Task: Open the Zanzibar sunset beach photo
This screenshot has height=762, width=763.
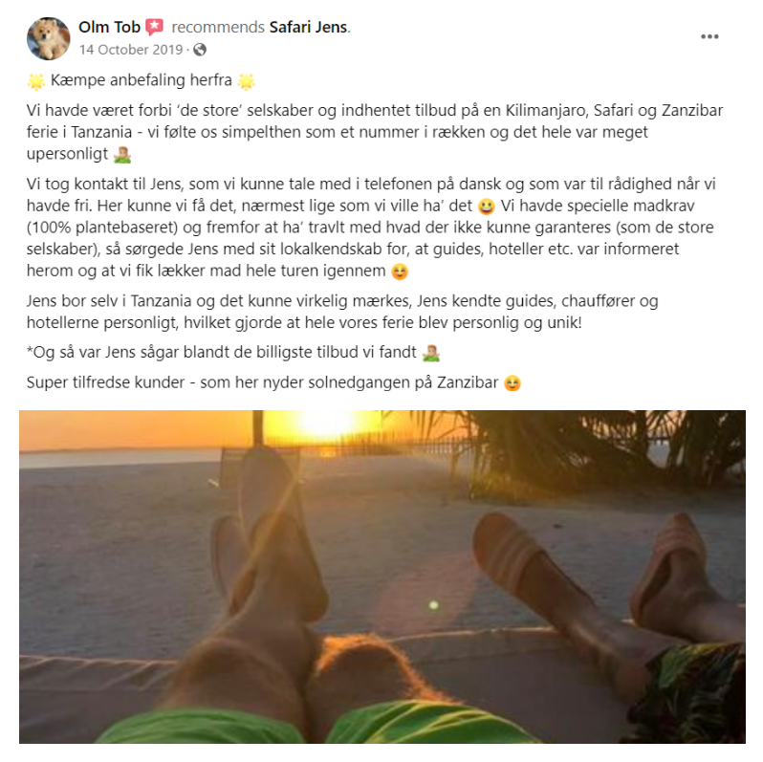Action: (x=382, y=577)
